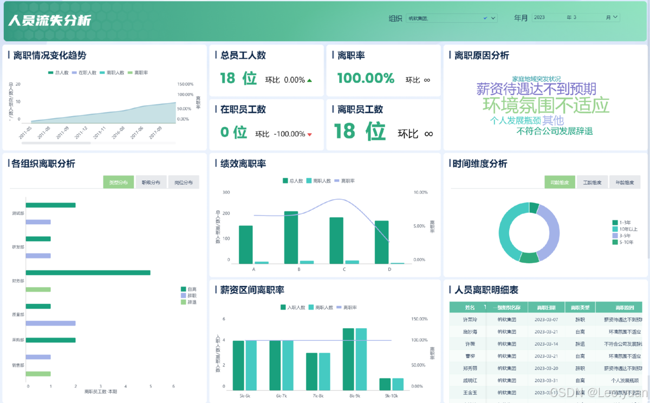Click the 辞职 legend color swatch
This screenshot has width=650, height=403.
pos(184,296)
